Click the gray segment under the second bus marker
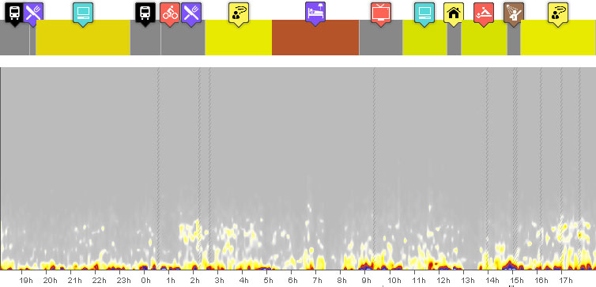Screen dimensions: 596x287 (x=145, y=38)
